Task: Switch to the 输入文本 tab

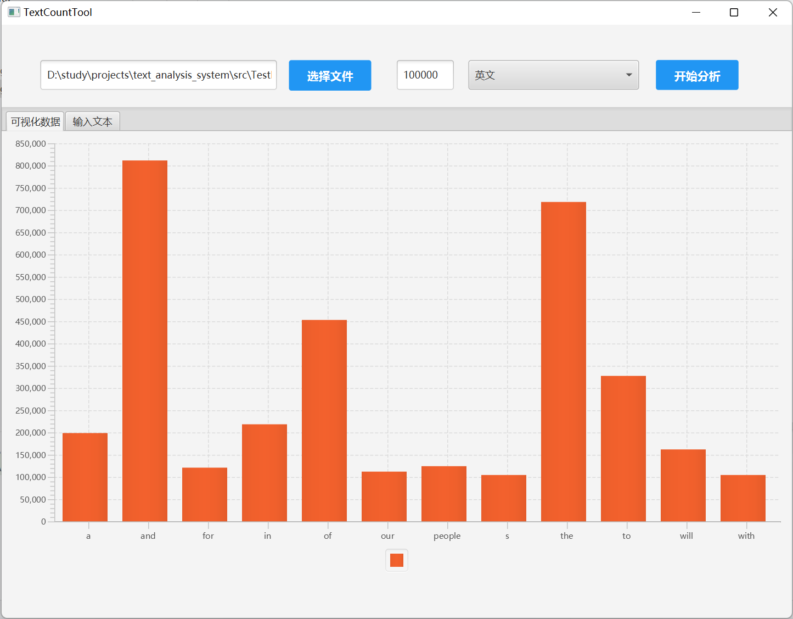Action: (x=92, y=121)
